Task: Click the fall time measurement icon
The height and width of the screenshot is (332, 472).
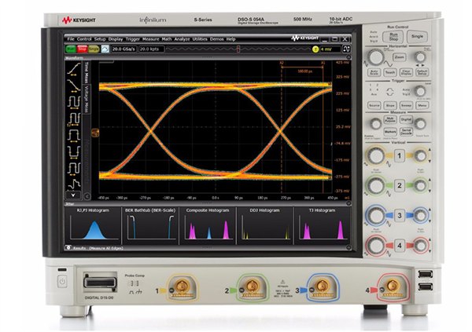Action: point(74,86)
